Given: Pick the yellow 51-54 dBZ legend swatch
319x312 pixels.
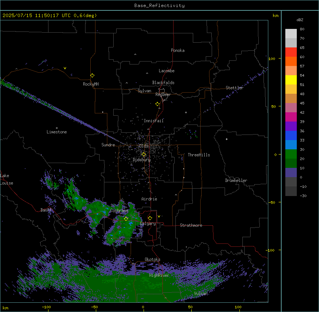Looking at the screenshot, I should (291, 80).
